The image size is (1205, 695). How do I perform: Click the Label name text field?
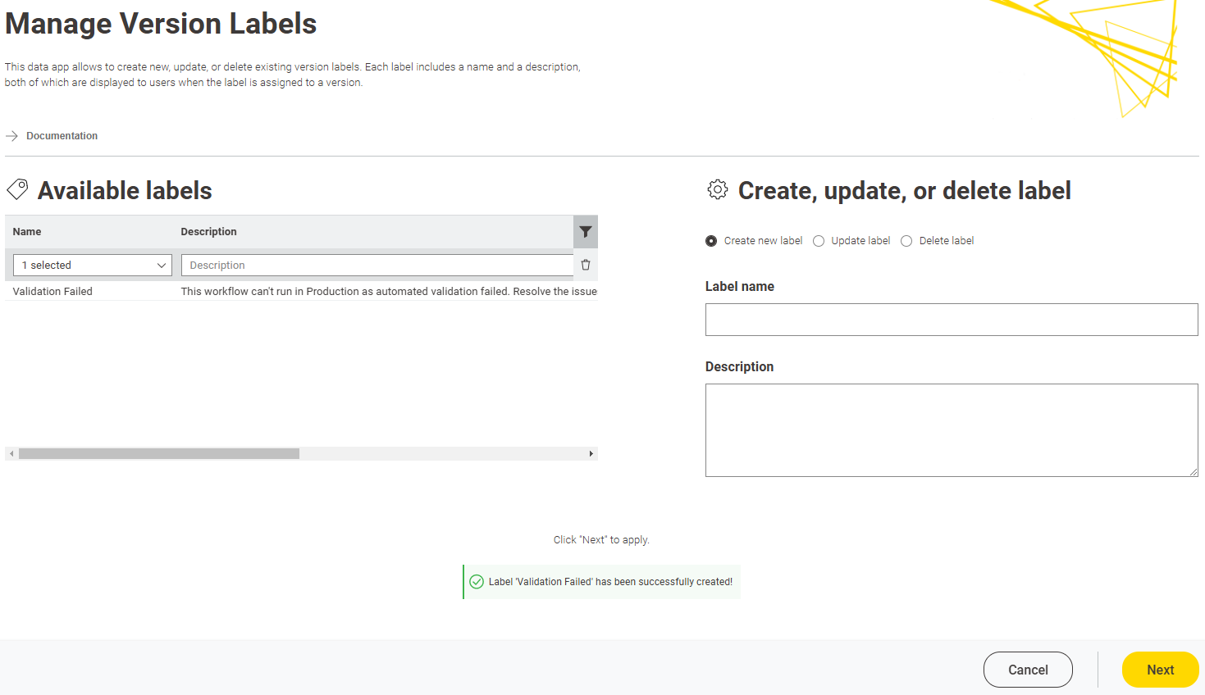[952, 320]
